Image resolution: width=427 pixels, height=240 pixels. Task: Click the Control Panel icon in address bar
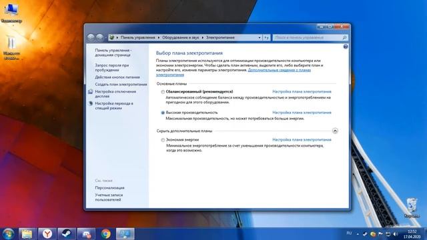[x=111, y=37]
